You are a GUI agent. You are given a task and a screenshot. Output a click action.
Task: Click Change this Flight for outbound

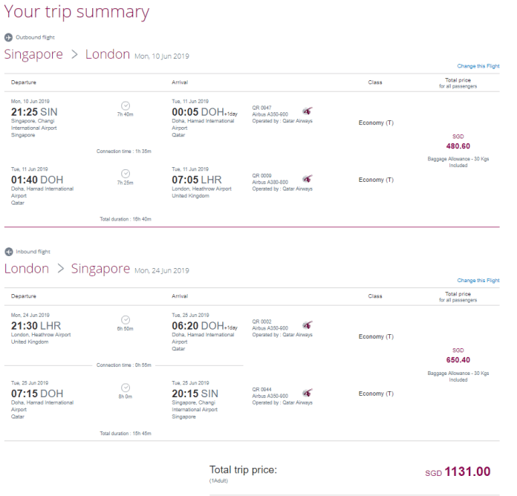click(x=478, y=66)
